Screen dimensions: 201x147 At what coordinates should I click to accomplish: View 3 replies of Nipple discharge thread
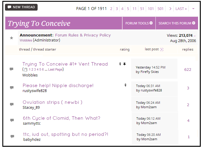coord(188,88)
